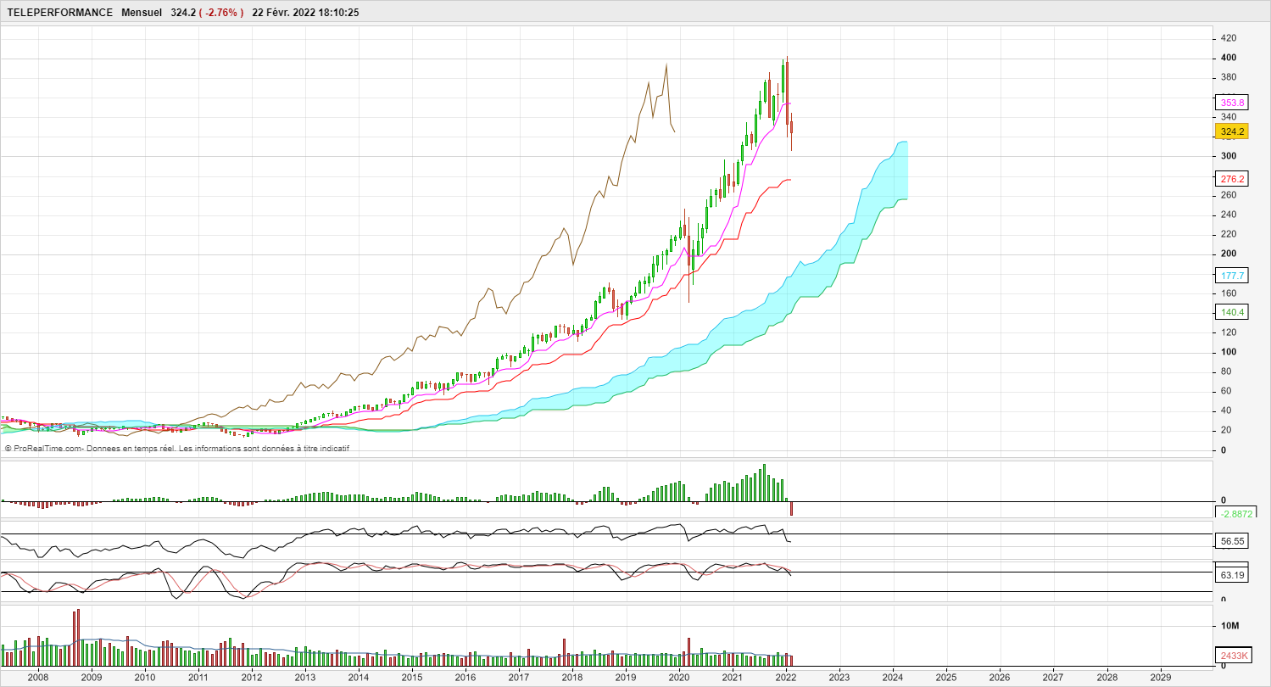Click the -2.8872 indicator value tag
This screenshot has height=687, width=1271.
(x=1235, y=514)
